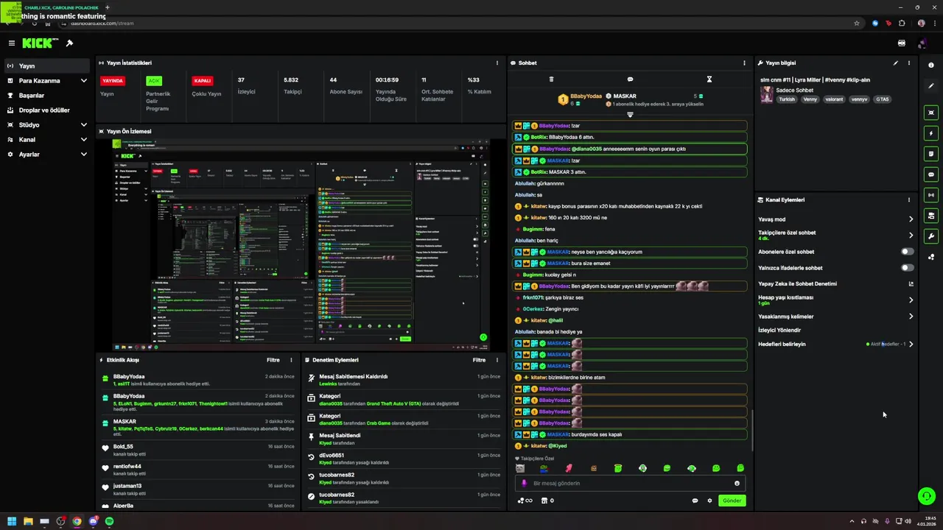This screenshot has width=943, height=530.
Task: Select Yayın in the left sidebar
Action: [x=47, y=66]
